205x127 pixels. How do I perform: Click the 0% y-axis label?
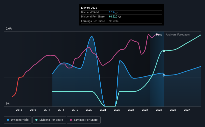pos(8,103)
